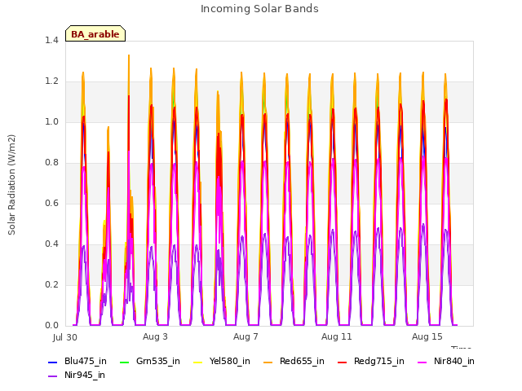Click the red Redg715_in legend swatch
The width and height of the screenshot is (522, 391).
pyautogui.click(x=343, y=362)
